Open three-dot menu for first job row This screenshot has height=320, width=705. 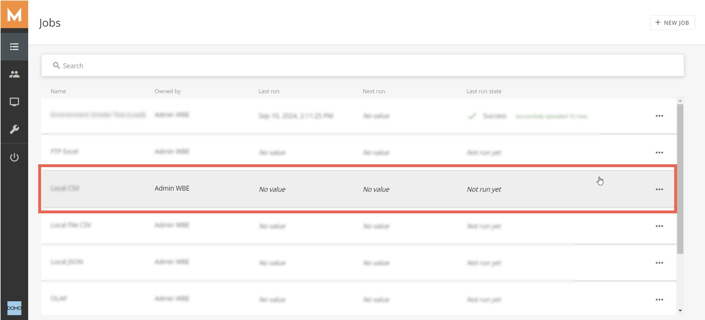point(659,116)
